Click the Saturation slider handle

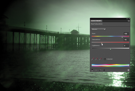point(102,43)
